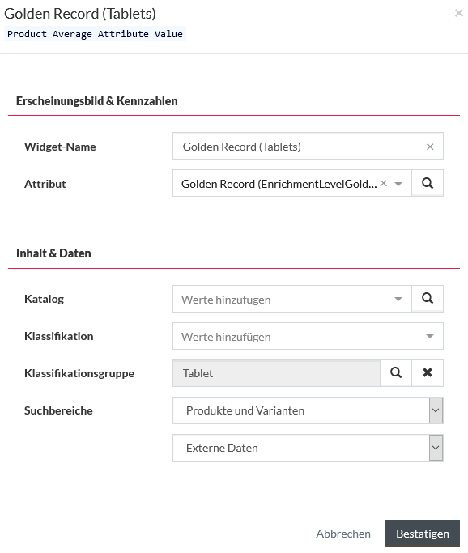Viewport: 468px width, 553px height.
Task: Open the Produkte und Varianten select box
Action: click(x=308, y=410)
